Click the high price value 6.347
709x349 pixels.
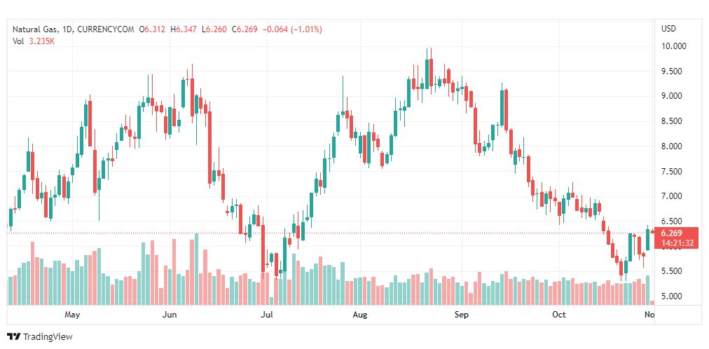pyautogui.click(x=185, y=29)
